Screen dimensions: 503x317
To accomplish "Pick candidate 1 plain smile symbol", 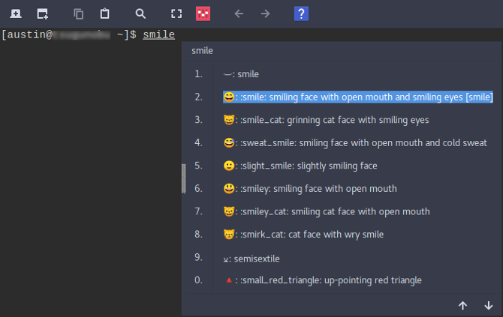I will point(241,74).
